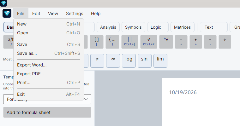Insert square brackets symbol

(x=97, y=42)
